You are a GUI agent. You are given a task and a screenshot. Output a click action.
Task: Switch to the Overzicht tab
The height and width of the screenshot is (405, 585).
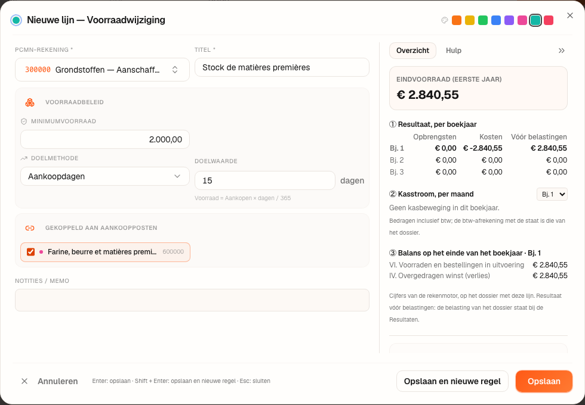pos(412,51)
